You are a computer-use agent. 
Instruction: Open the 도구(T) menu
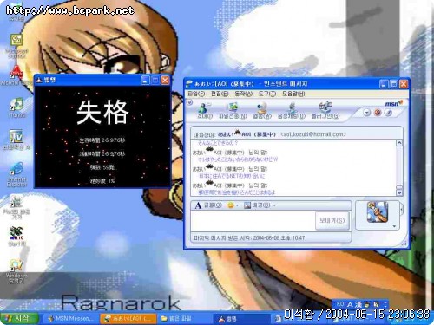click(267, 94)
